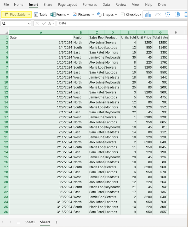Expand the Pictures dropdown chevron
188x227 pixels.
tap(93, 14)
